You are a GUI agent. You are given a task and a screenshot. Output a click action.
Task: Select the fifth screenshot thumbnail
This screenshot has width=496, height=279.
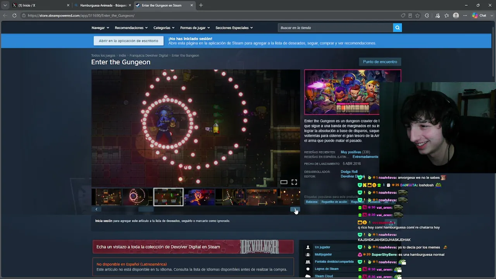coord(231,197)
